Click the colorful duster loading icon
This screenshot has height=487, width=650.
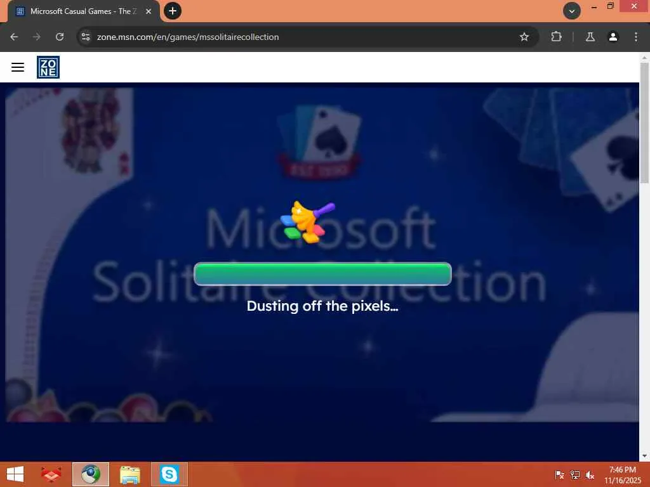[308, 223]
